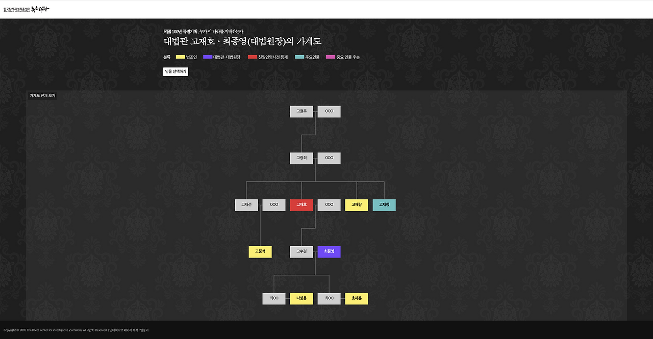
Task: Click the yellow 나상용 node
Action: pyautogui.click(x=302, y=299)
